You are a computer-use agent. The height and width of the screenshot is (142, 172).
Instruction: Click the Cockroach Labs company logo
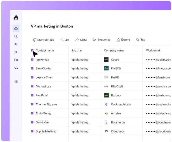[x=106, y=104]
